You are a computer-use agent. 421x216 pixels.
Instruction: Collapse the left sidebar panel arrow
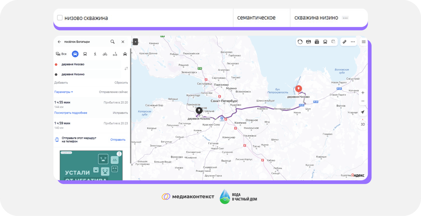point(135,42)
